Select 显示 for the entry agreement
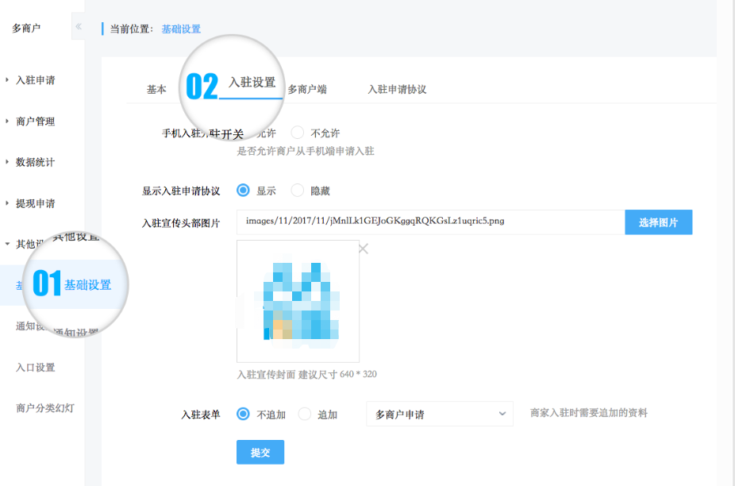 click(243, 191)
